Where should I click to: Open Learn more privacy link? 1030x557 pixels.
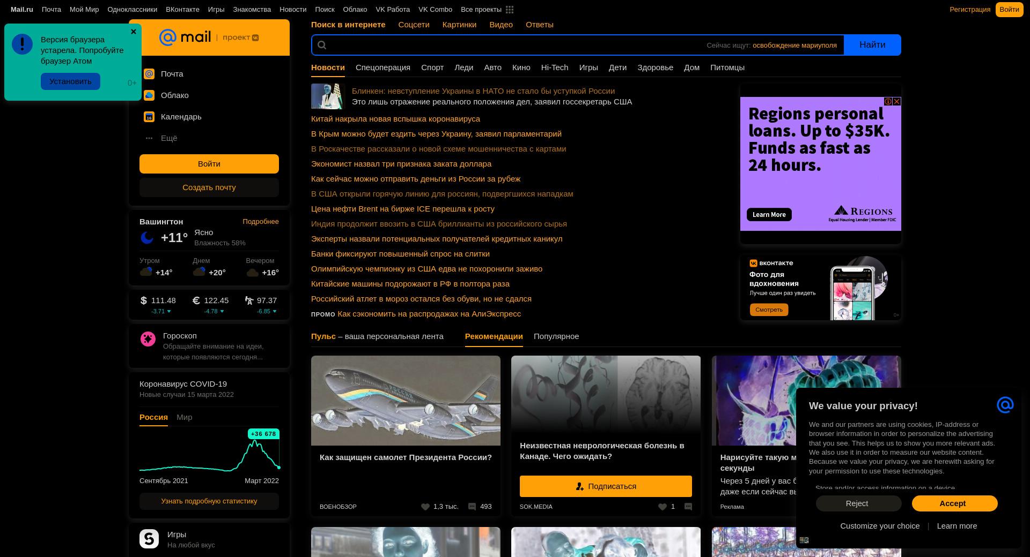click(957, 526)
